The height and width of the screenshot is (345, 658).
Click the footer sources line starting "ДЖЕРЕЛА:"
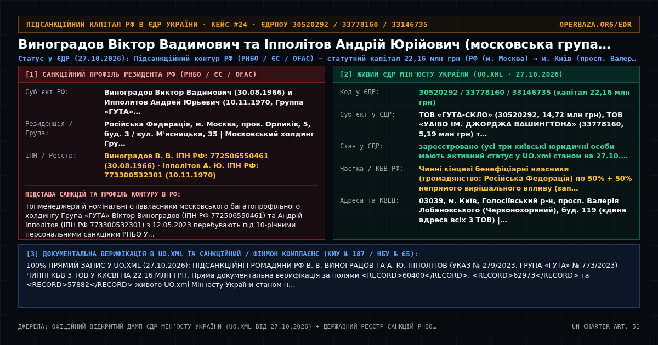tap(227, 326)
